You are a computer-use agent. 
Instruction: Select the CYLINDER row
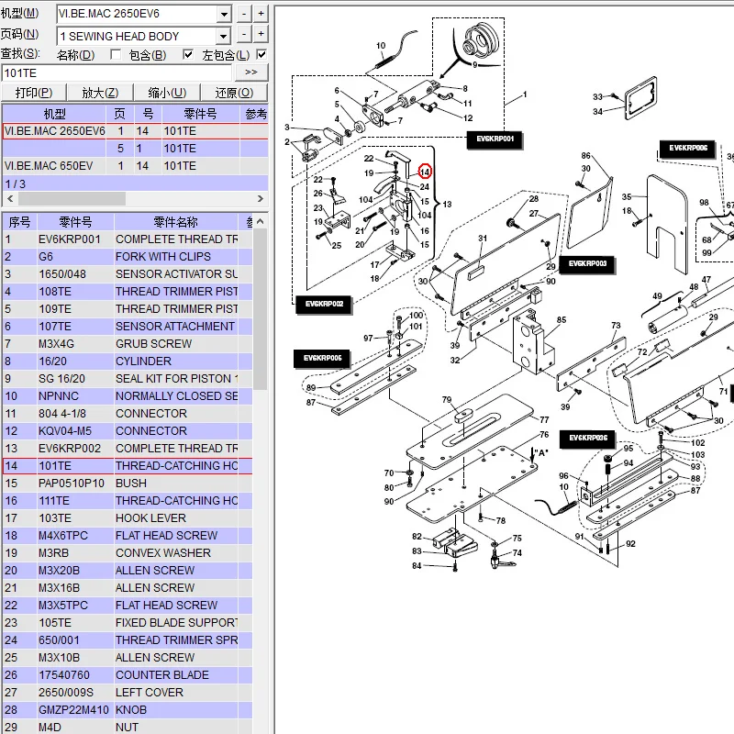click(x=128, y=361)
